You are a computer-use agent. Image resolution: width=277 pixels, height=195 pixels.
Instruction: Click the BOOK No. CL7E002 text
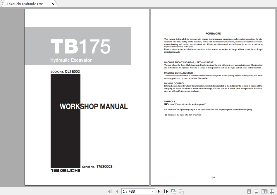pos(65,72)
